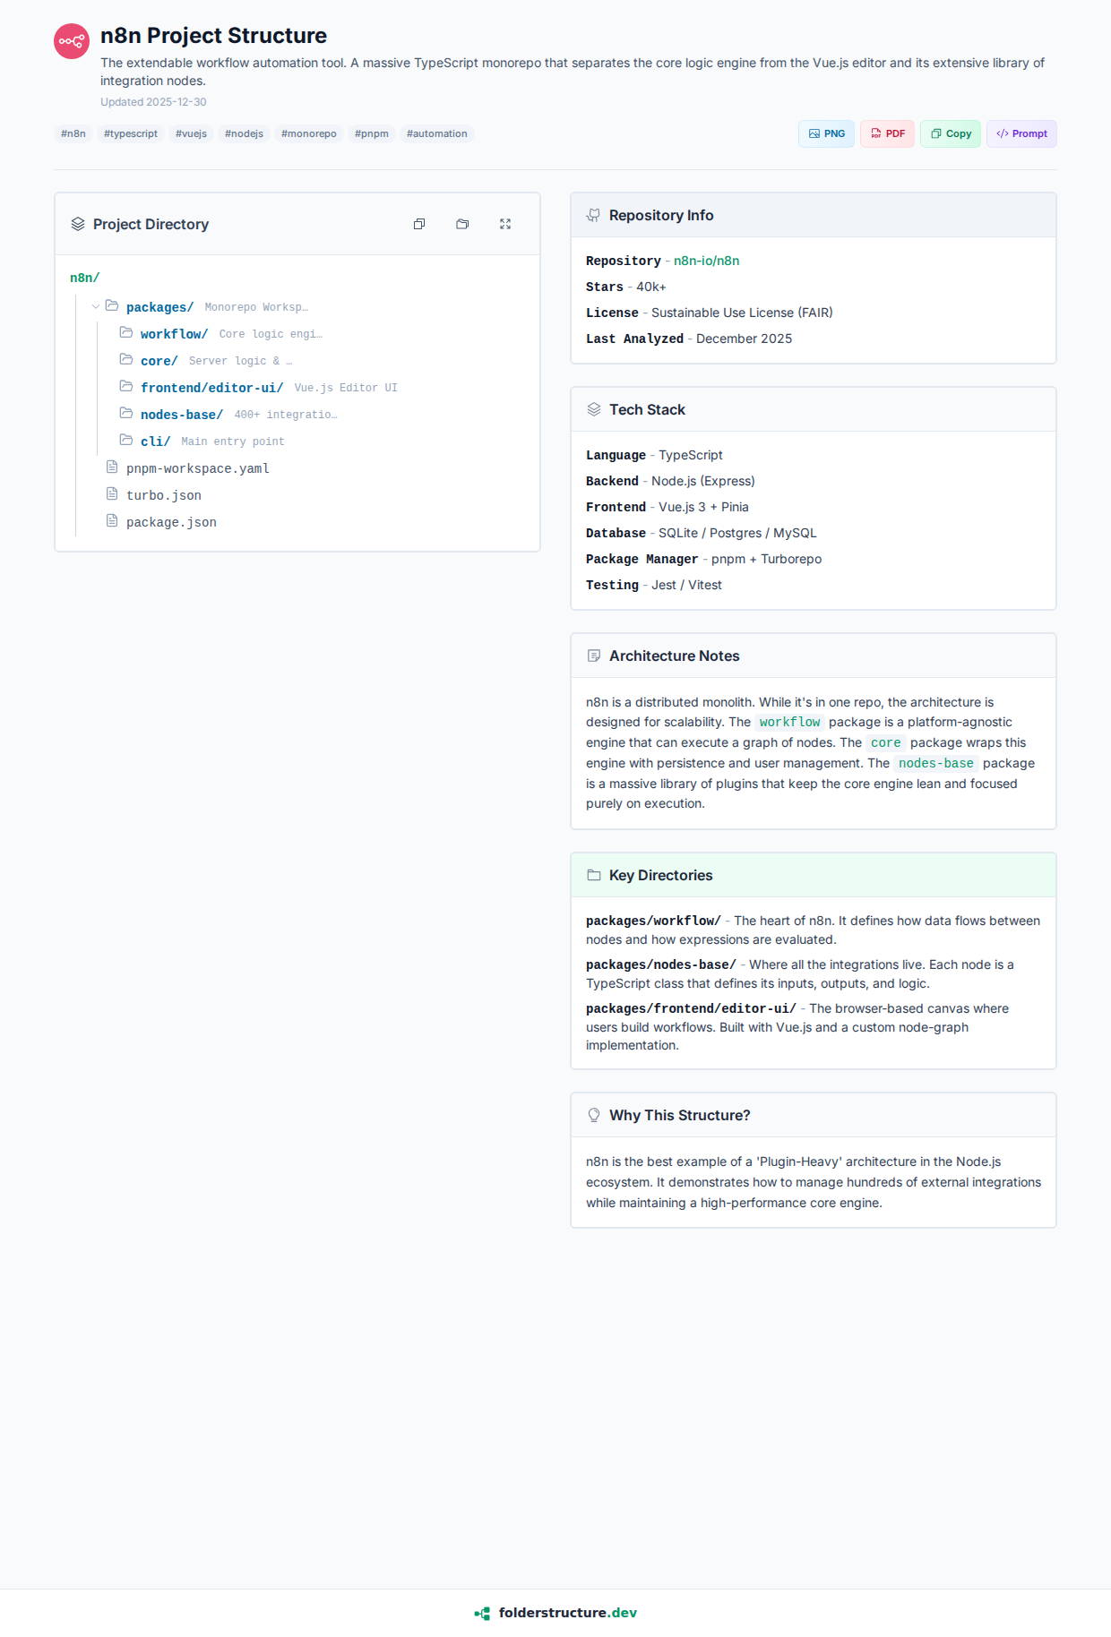The height and width of the screenshot is (1637, 1111).
Task: Download structure as PNG
Action: pos(826,133)
